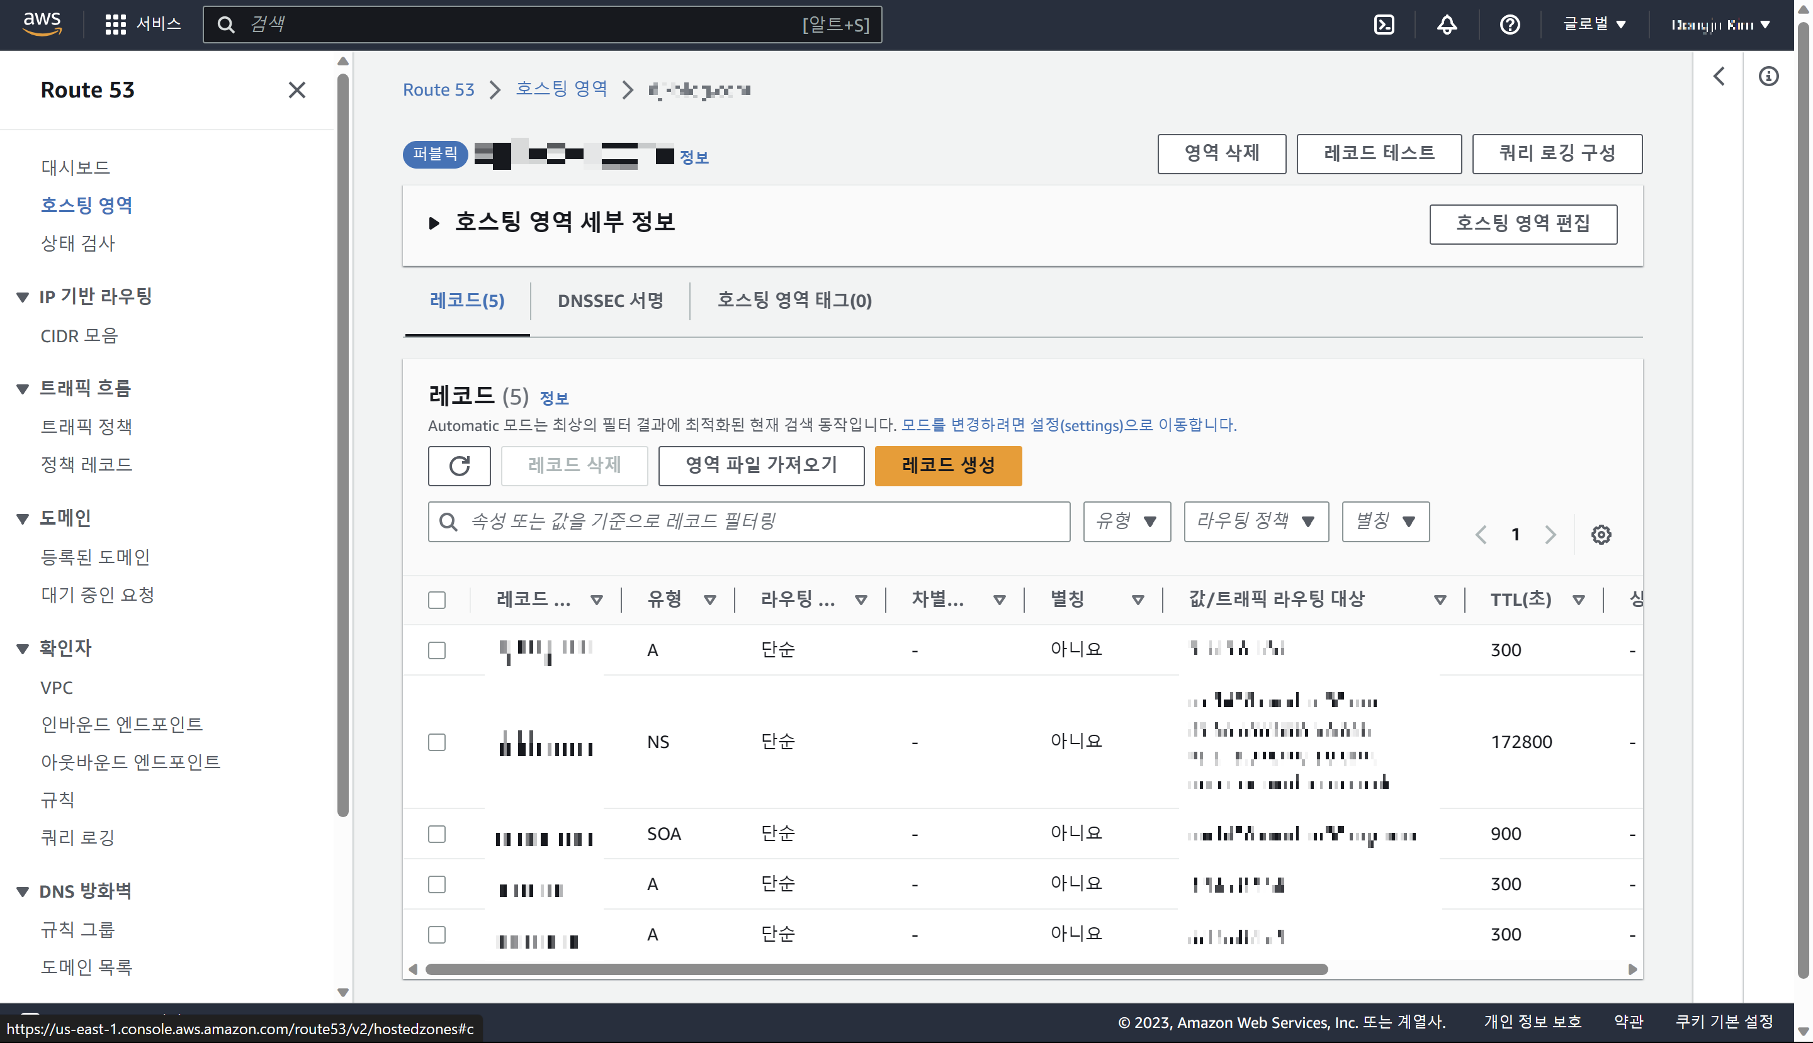Click the 레코드 테스트 button

[1378, 153]
